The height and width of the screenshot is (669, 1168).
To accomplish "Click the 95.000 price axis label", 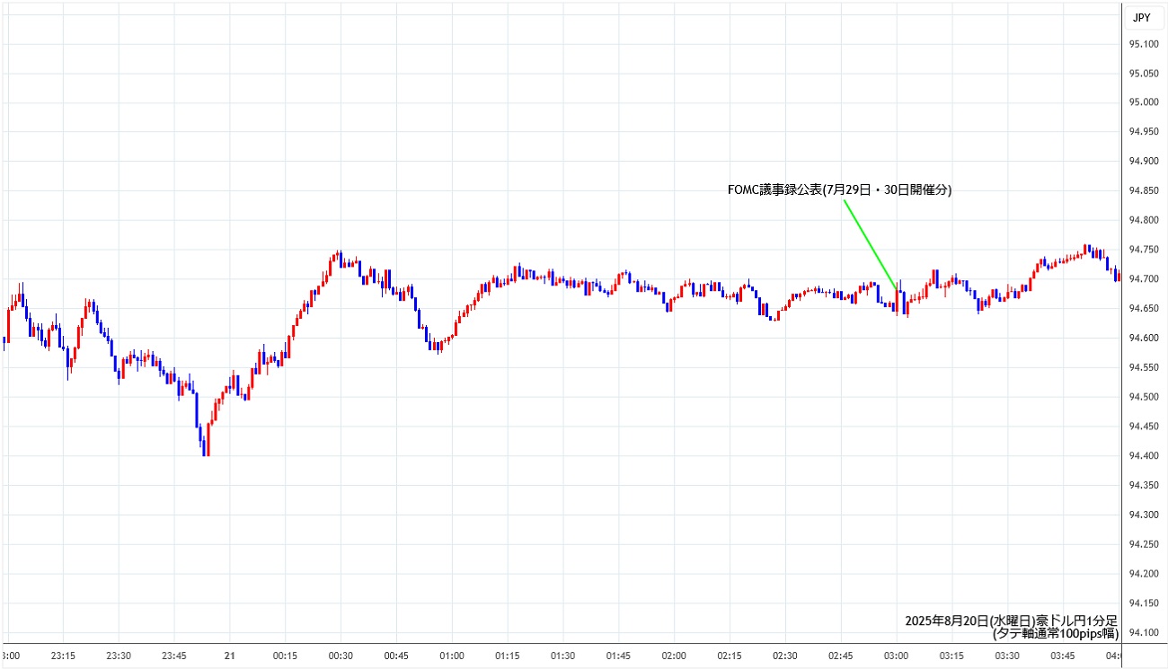I will 1144,102.
